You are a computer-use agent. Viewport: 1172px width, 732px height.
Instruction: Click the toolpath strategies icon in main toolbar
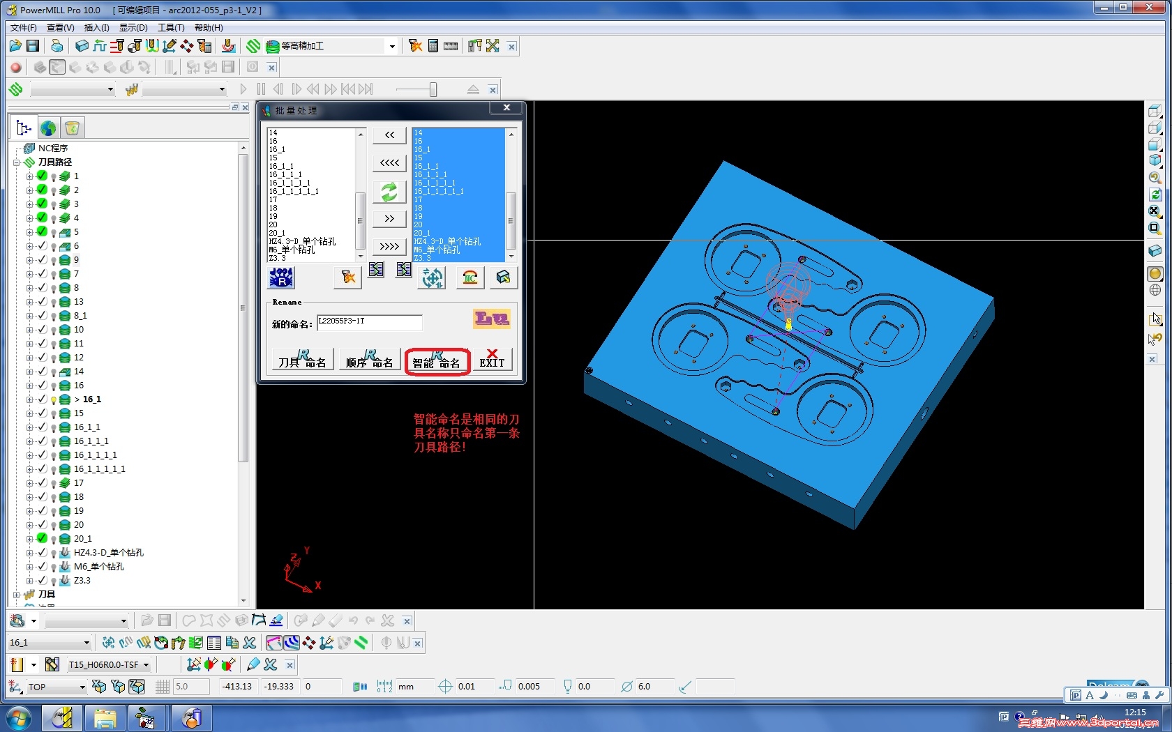coord(253,46)
